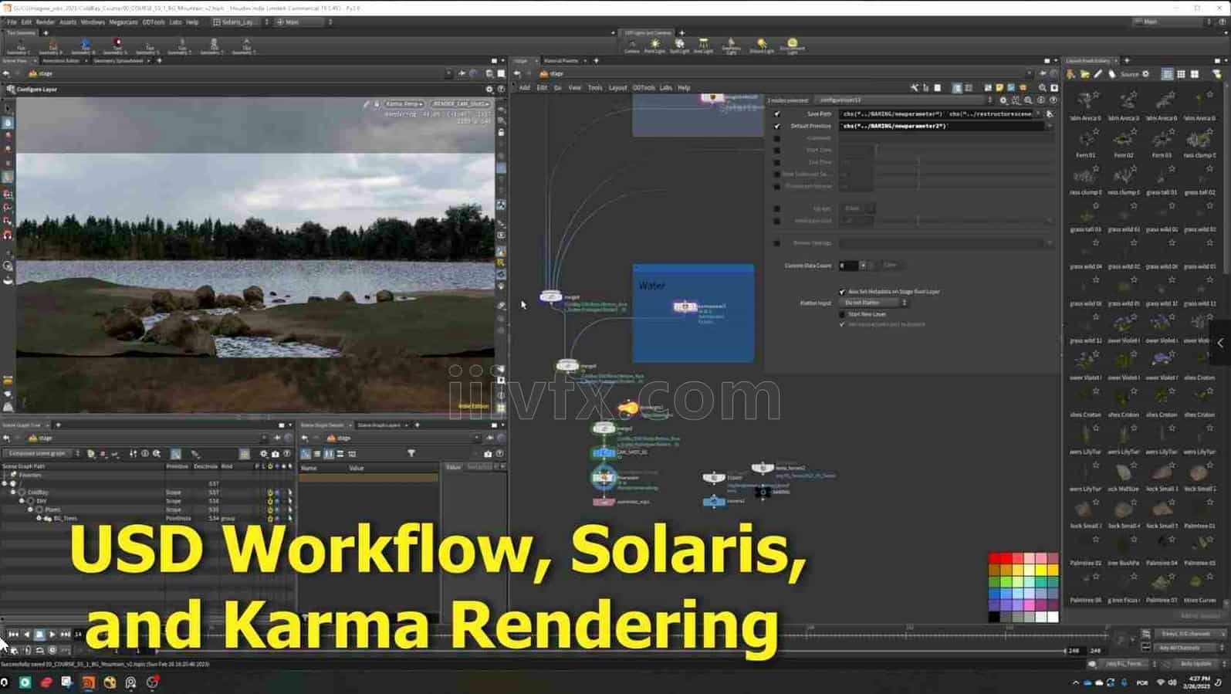Click the plus button beside Custom Data Count

click(864, 266)
